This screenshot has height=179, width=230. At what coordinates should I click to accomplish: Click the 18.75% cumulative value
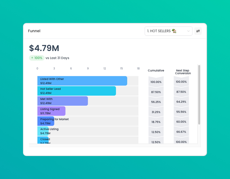pos(156,122)
